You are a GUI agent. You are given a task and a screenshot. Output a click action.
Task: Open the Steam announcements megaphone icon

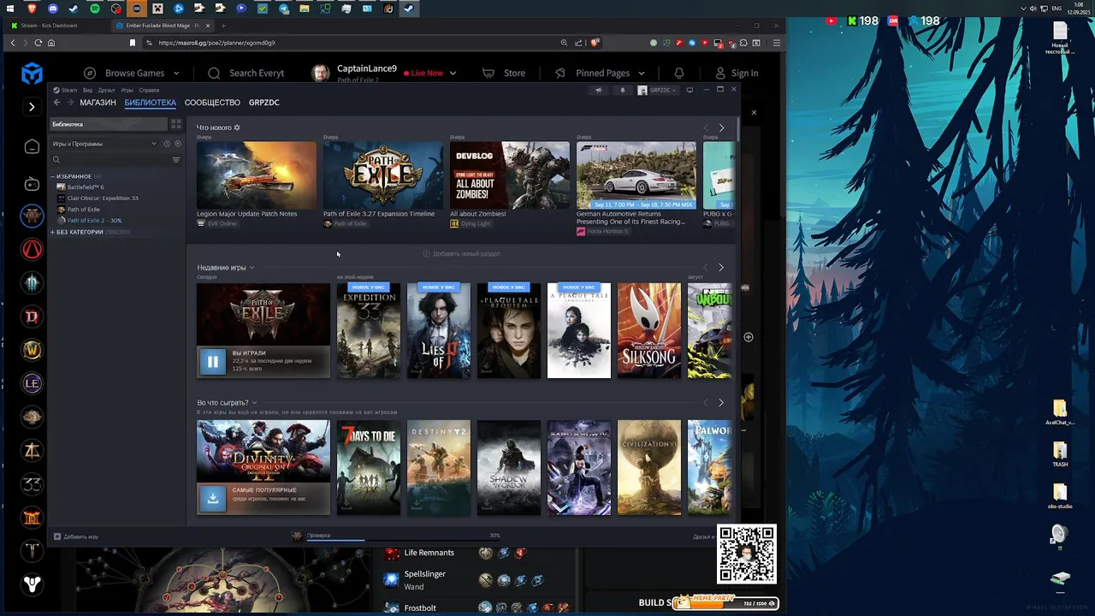coord(599,90)
